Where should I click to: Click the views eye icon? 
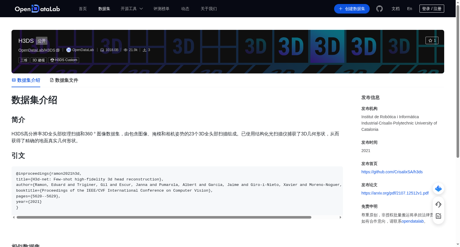click(x=126, y=50)
